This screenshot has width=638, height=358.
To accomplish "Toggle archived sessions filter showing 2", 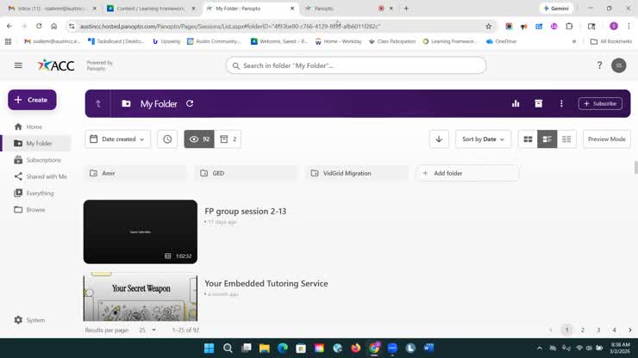I will click(228, 139).
